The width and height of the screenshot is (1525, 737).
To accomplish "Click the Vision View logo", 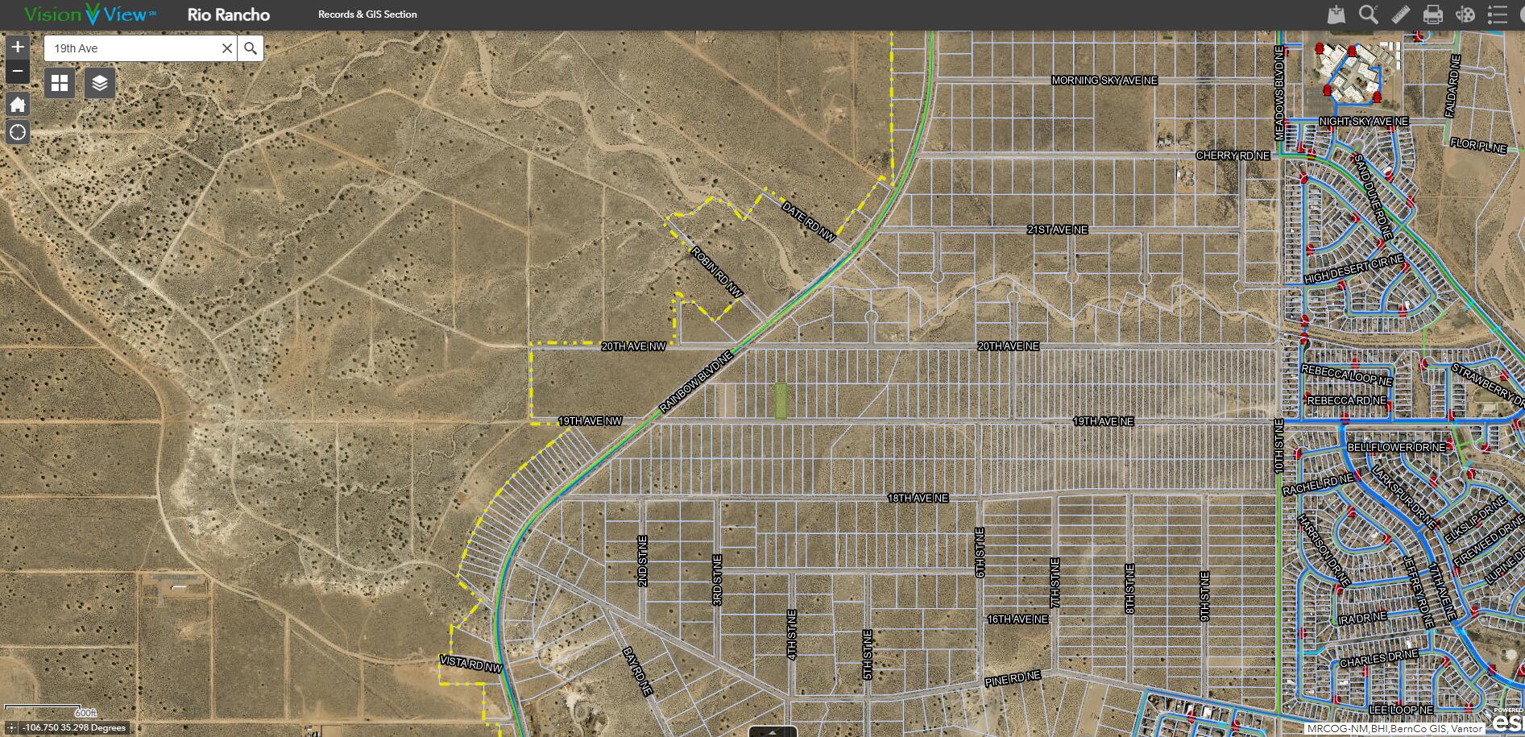I will [x=90, y=14].
